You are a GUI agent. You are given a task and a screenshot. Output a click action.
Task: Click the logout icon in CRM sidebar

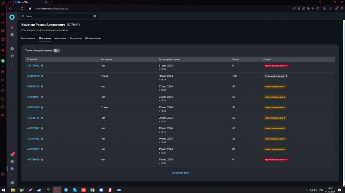point(12,183)
